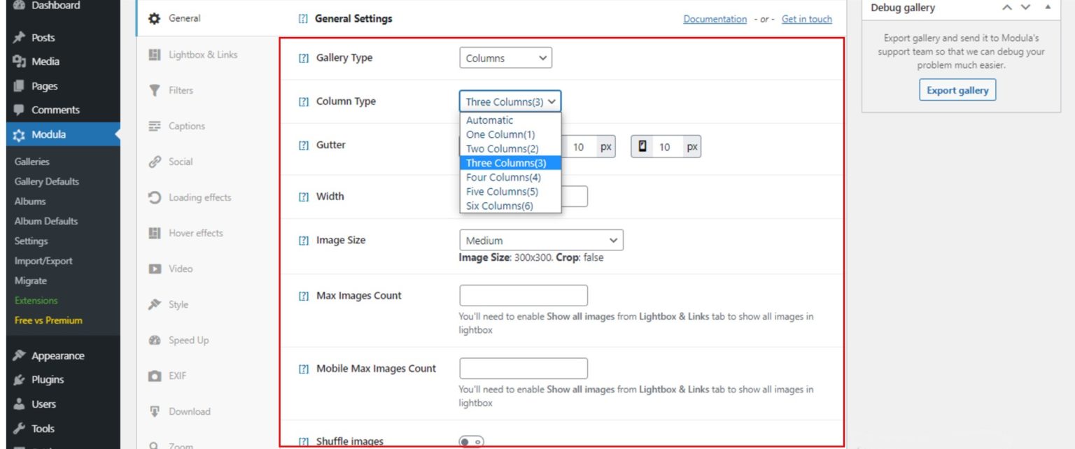Open the Lightbox & Links settings tab

203,55
